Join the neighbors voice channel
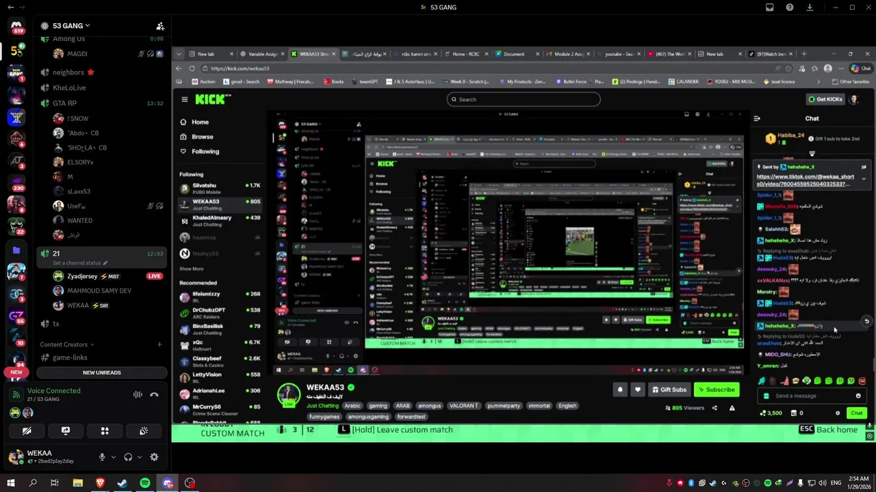Screen dimensions: 876x492 [101, 72]
